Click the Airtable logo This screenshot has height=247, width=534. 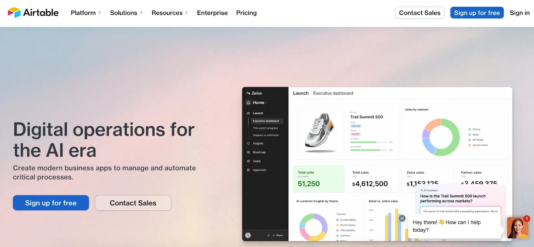[33, 13]
